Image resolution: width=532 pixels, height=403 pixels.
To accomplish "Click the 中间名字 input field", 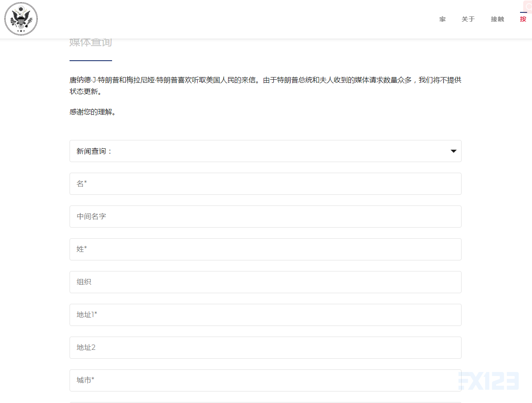I will pos(265,217).
